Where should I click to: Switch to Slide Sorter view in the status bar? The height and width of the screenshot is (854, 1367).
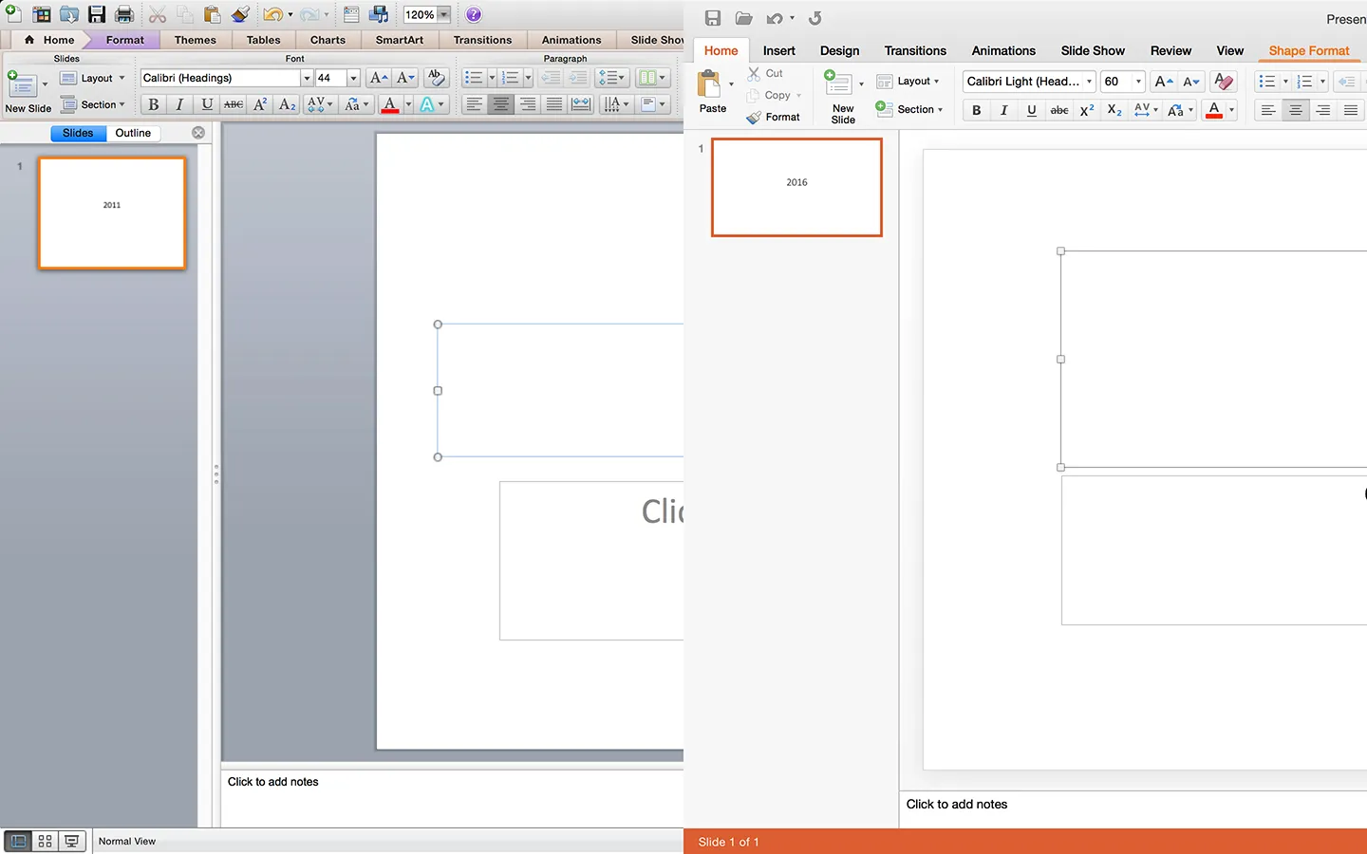[45, 841]
